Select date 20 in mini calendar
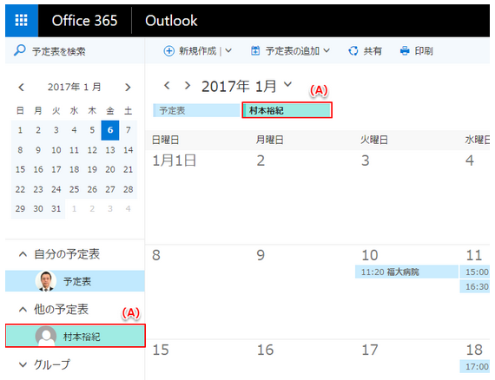495x380 pixels. pyautogui.click(x=110, y=169)
